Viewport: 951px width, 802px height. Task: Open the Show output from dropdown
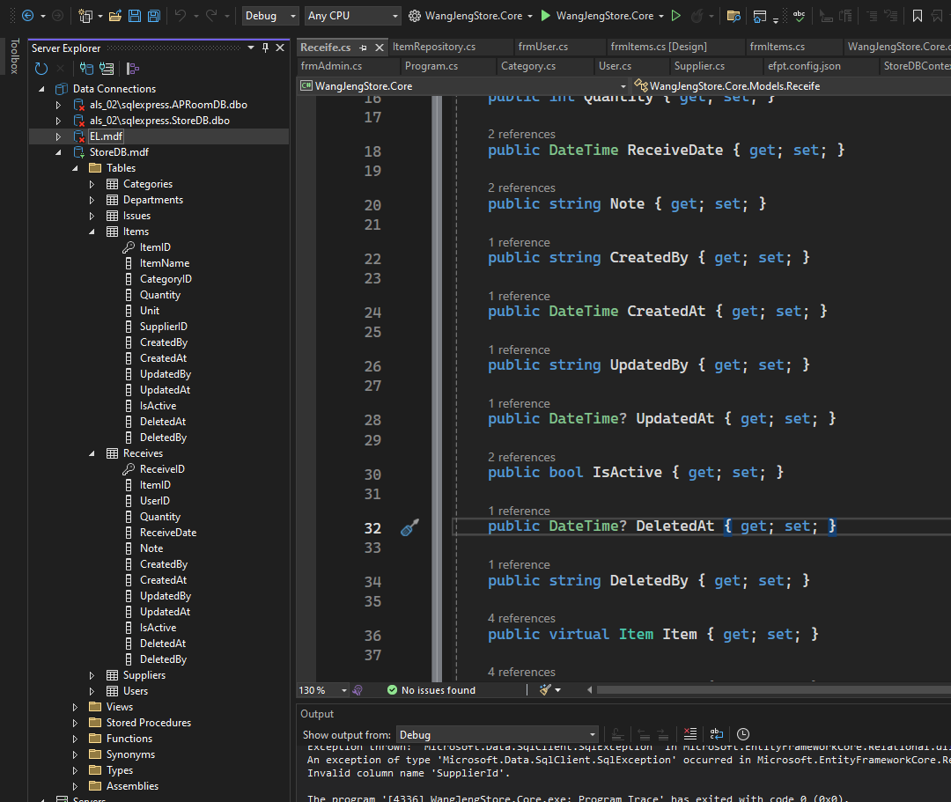click(x=497, y=734)
